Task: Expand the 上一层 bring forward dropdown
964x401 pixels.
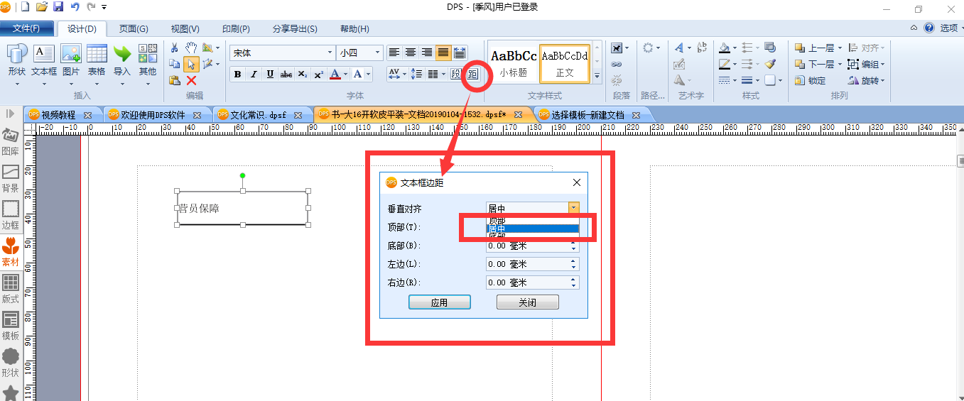Action: 840,48
